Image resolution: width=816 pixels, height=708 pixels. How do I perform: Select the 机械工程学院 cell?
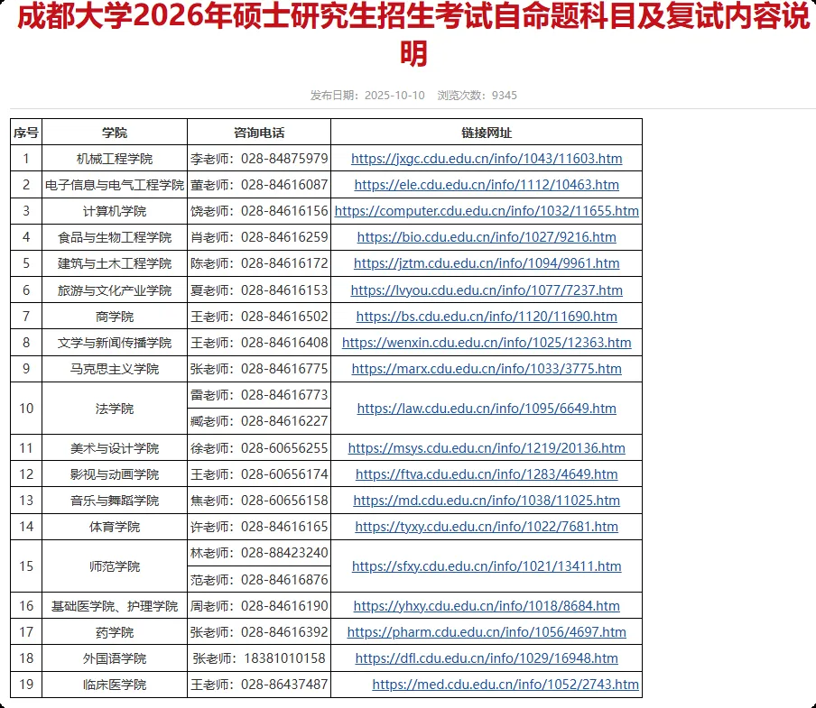(115, 159)
